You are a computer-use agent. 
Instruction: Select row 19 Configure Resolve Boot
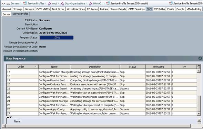coord(102,80)
